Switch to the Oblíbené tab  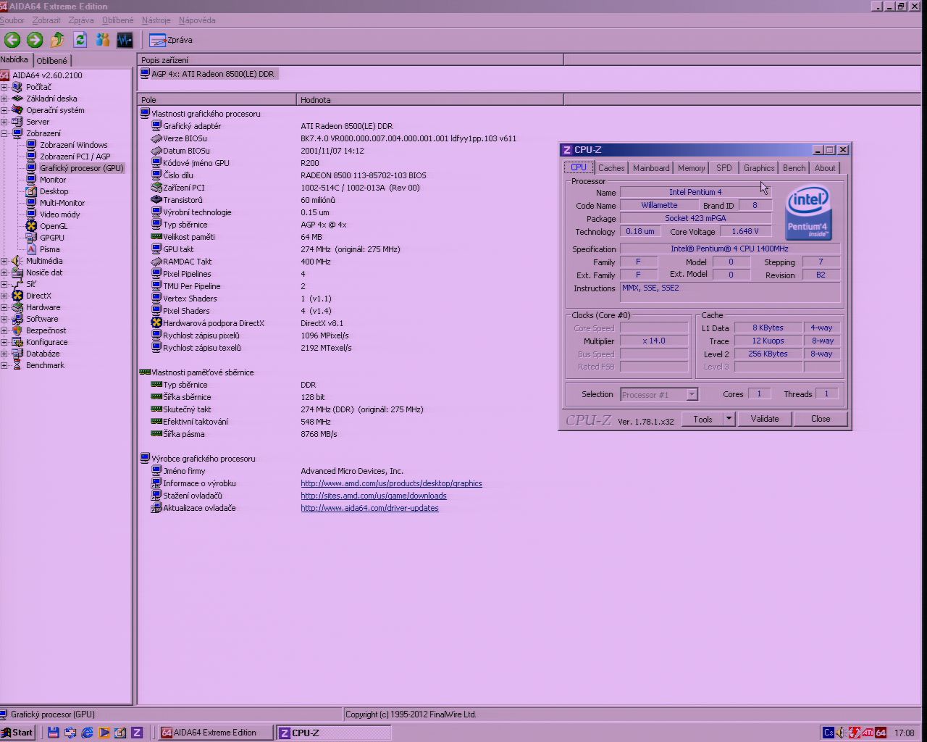(x=52, y=61)
